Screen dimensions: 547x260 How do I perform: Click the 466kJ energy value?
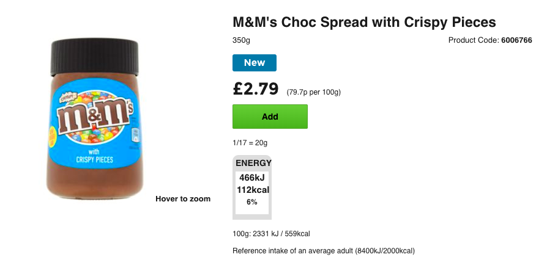coord(252,178)
